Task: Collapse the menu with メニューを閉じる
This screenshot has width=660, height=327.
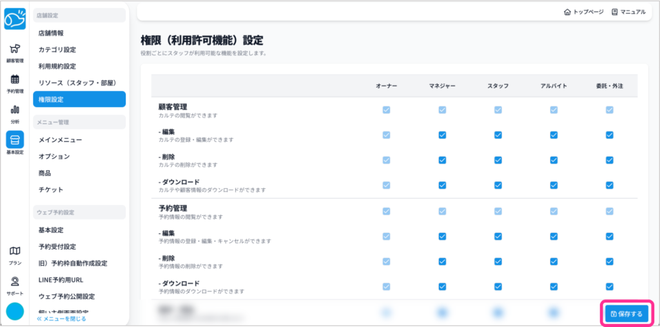Action: [x=61, y=319]
